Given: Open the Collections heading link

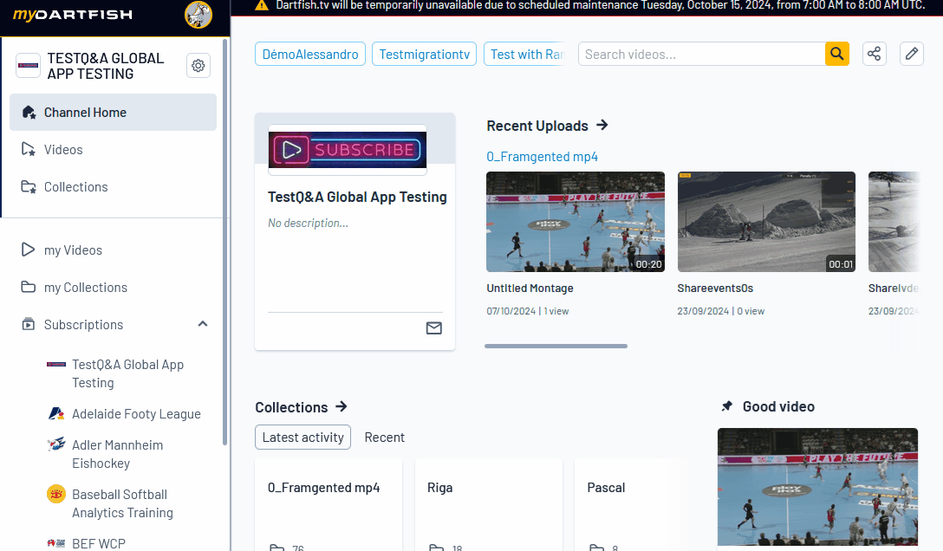Looking at the screenshot, I should (292, 407).
